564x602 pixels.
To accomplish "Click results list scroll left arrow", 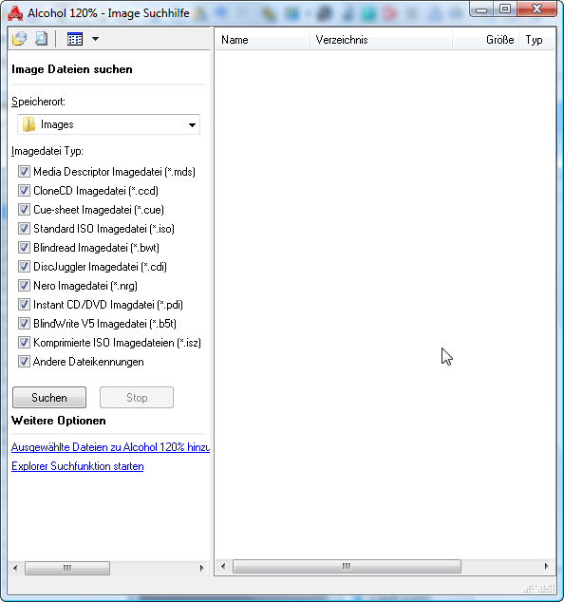I will 223,566.
